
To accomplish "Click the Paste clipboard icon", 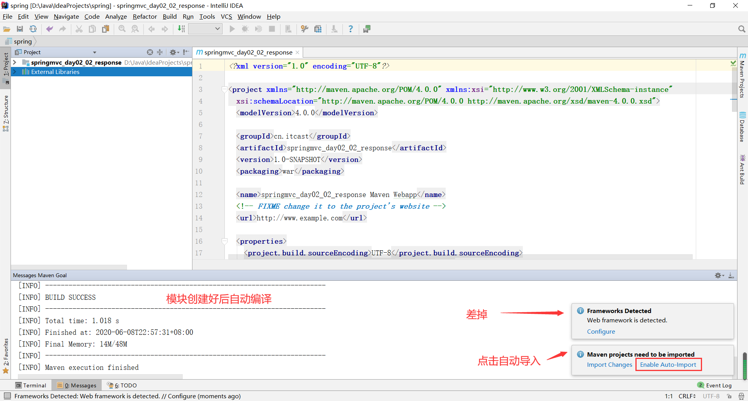I will 106,29.
